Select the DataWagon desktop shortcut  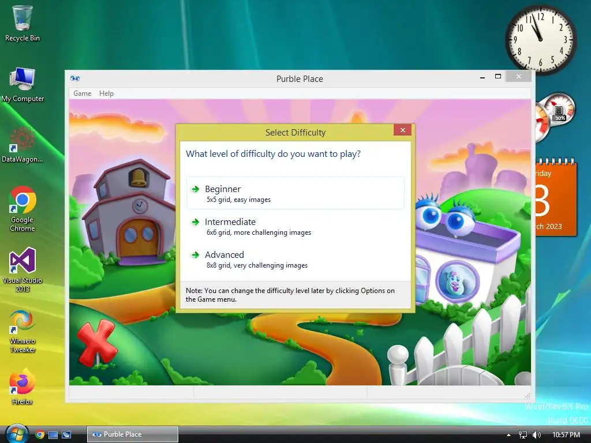pyautogui.click(x=23, y=145)
